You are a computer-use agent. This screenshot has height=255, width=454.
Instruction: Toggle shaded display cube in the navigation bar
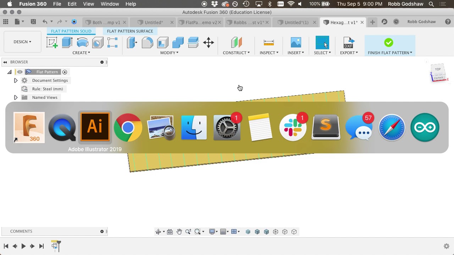[x=248, y=232]
